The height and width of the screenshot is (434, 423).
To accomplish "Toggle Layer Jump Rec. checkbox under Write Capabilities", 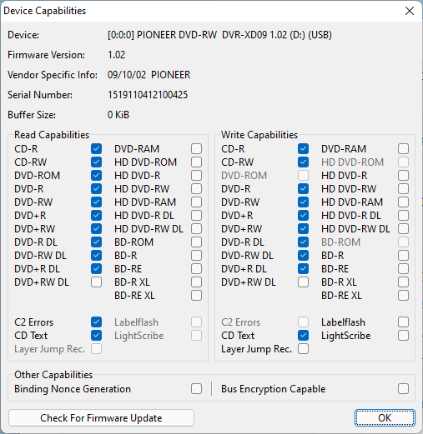I will pyautogui.click(x=303, y=349).
